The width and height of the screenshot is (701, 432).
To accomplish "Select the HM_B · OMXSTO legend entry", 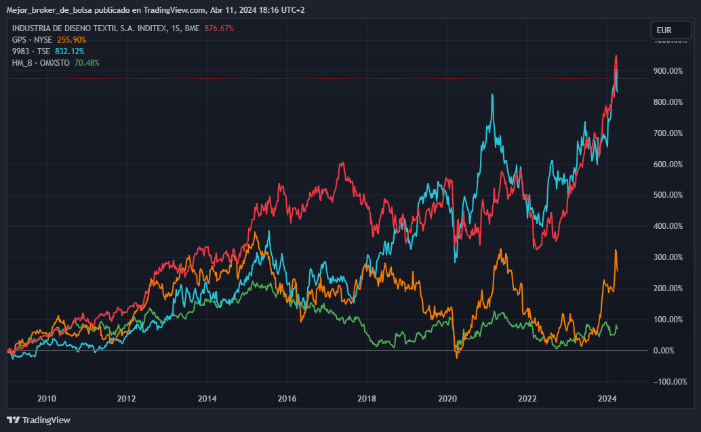I will pyautogui.click(x=41, y=63).
